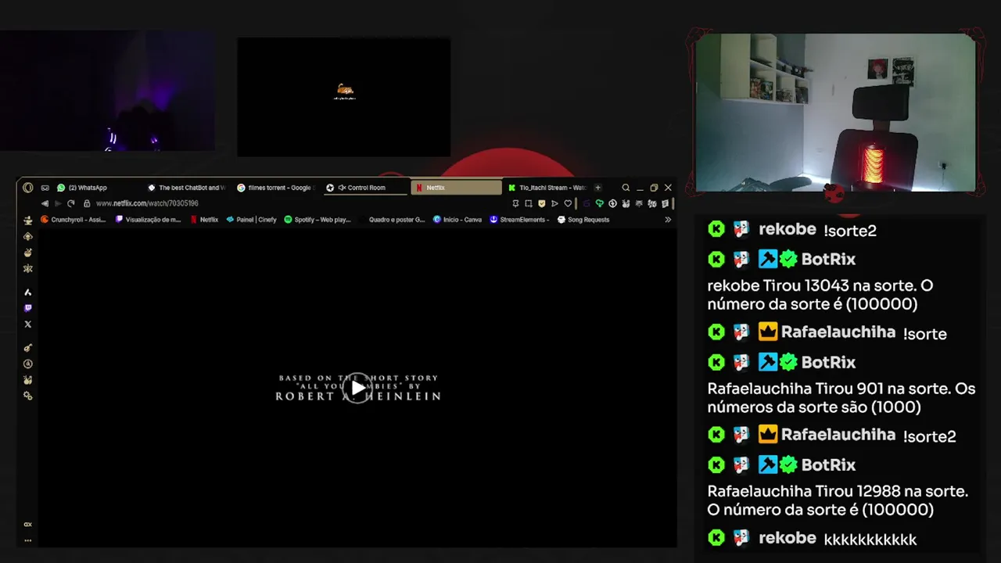Screen dimensions: 1001x563
Task: Open the Crunchyroll bookmark
Action: point(73,220)
